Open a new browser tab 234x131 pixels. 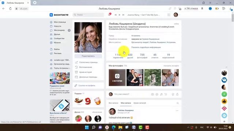(35, 3)
